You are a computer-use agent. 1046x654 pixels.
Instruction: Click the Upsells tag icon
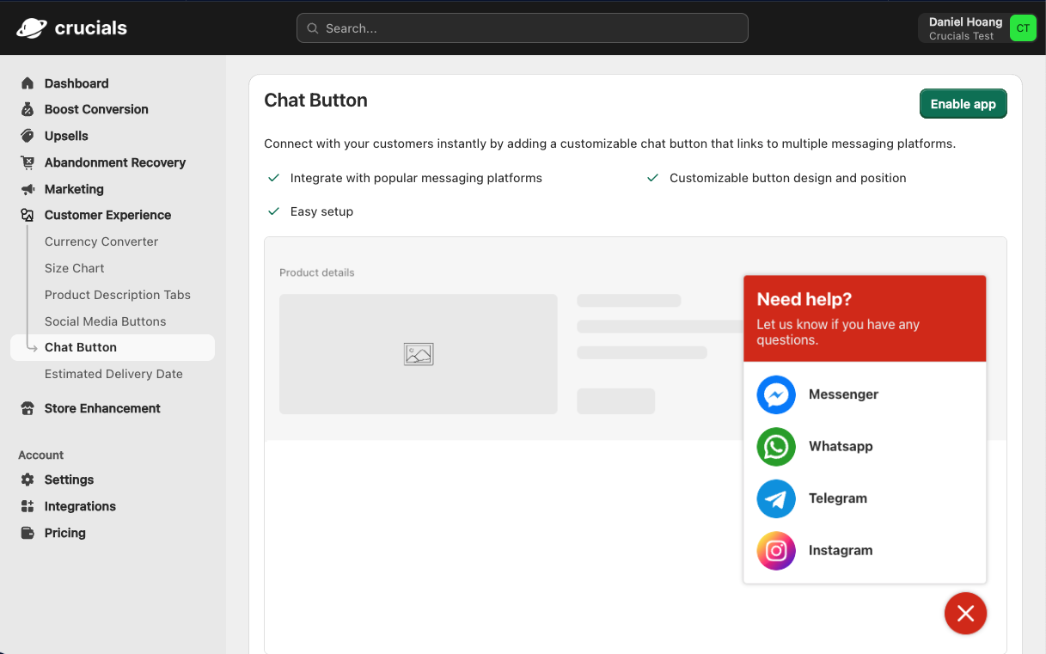[x=28, y=136]
